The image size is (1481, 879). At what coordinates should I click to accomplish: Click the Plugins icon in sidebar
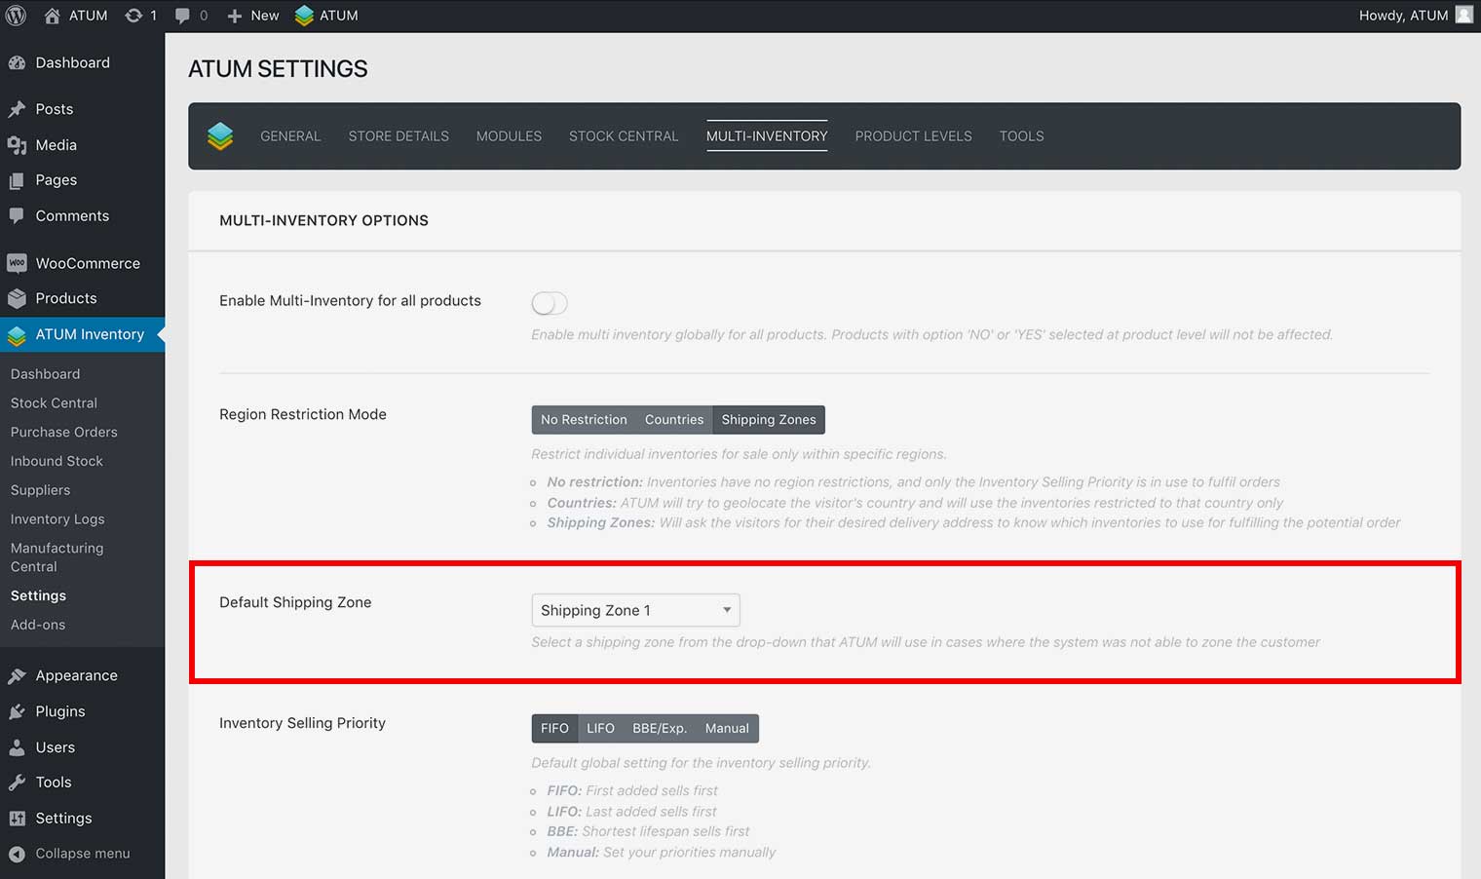point(17,711)
